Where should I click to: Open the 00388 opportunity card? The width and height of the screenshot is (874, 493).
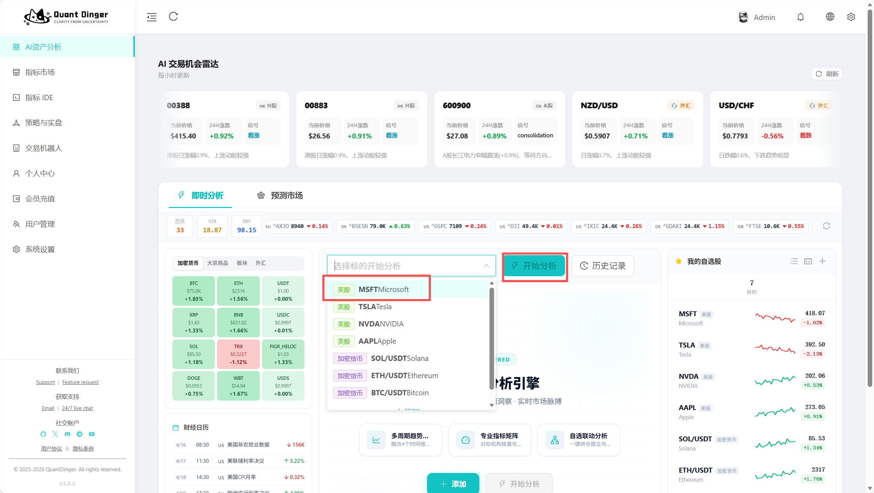click(x=224, y=129)
